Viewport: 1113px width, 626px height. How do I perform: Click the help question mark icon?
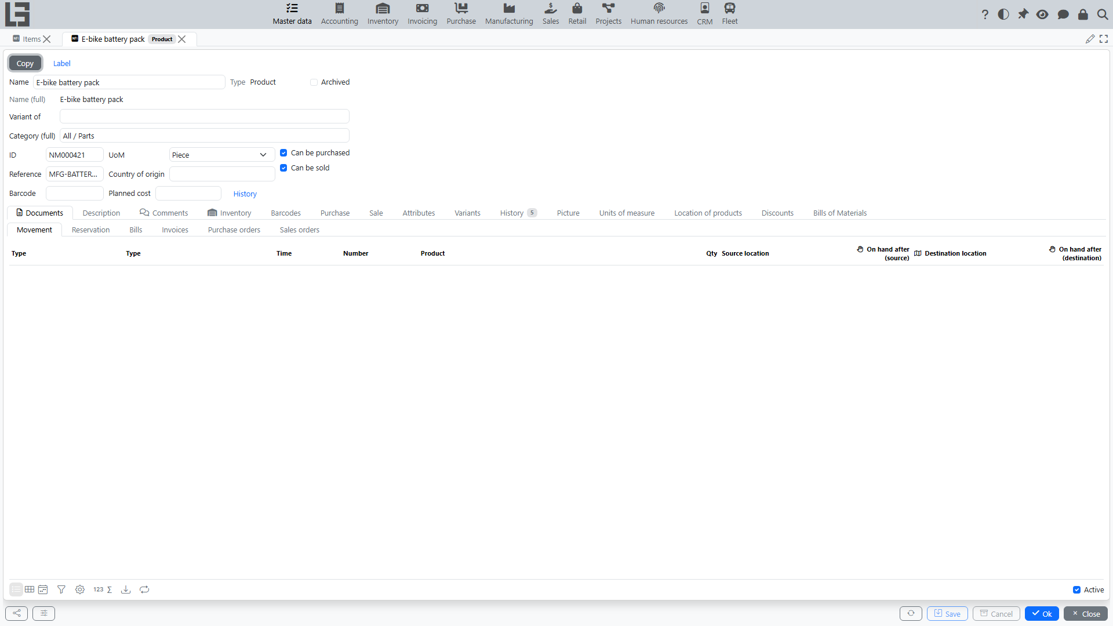click(x=985, y=14)
